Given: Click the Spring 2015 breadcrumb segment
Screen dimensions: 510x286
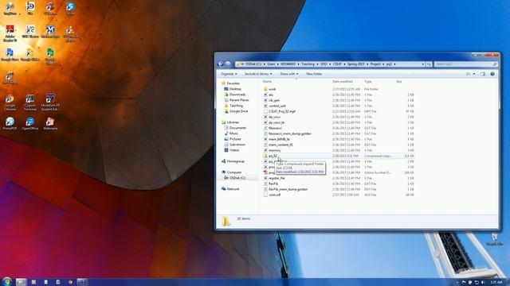Looking at the screenshot, I should point(356,64).
